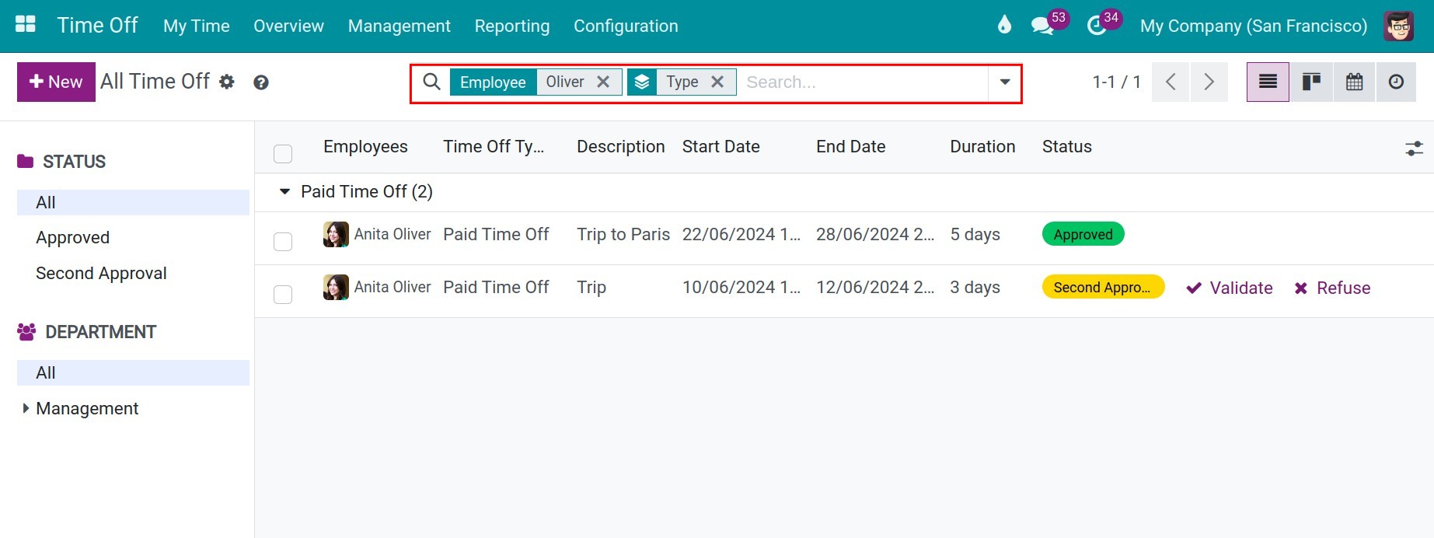Open the All Time Off gear settings
This screenshot has width=1434, height=538.
(227, 82)
